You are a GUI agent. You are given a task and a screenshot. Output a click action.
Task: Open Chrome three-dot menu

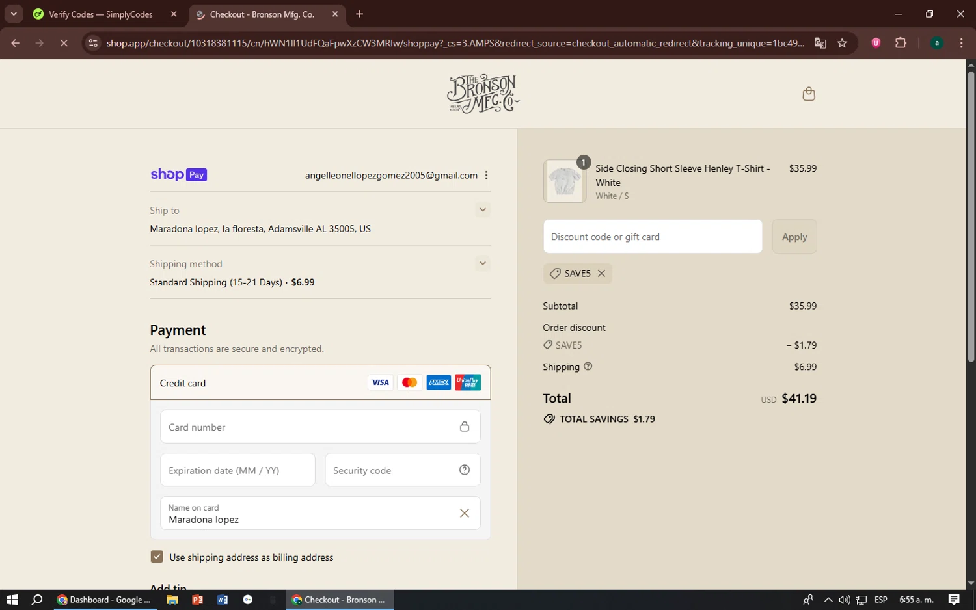click(x=962, y=43)
